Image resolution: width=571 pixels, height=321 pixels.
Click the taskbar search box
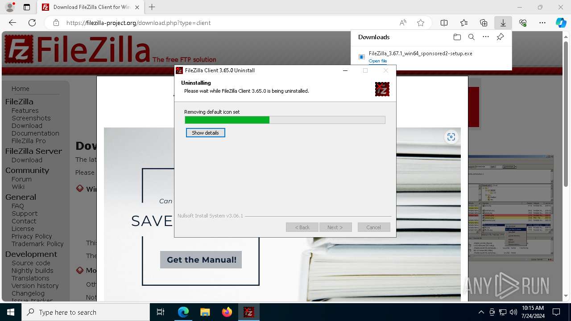tap(86, 312)
